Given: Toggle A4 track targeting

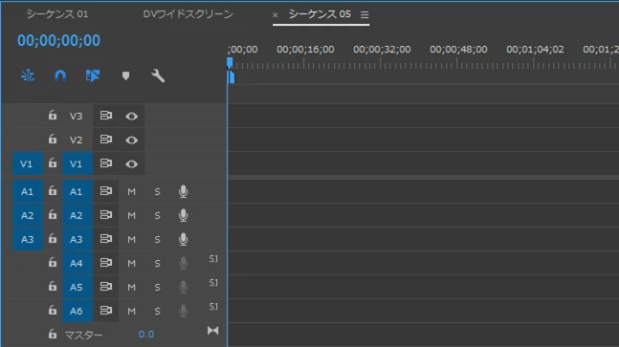Looking at the screenshot, I should (x=77, y=263).
